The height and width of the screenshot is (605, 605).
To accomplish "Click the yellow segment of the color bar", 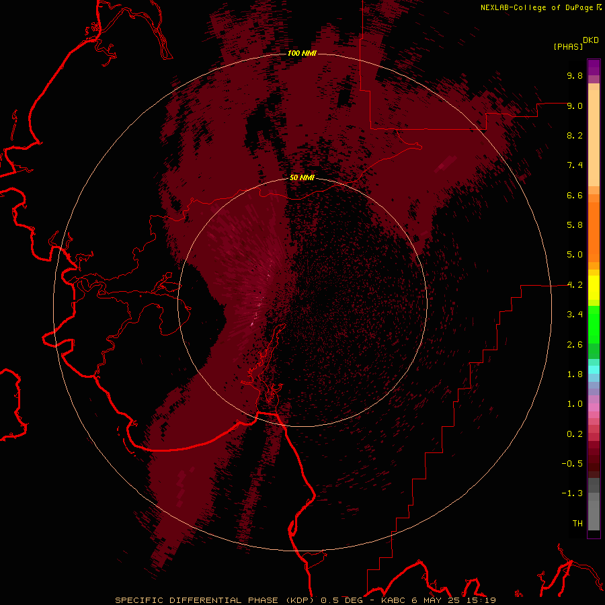I will tap(594, 288).
